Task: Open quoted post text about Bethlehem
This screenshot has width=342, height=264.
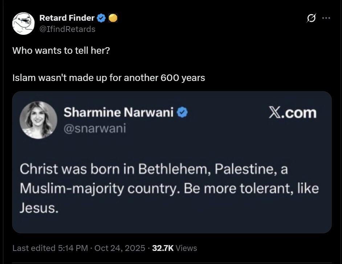Action: tap(169, 189)
